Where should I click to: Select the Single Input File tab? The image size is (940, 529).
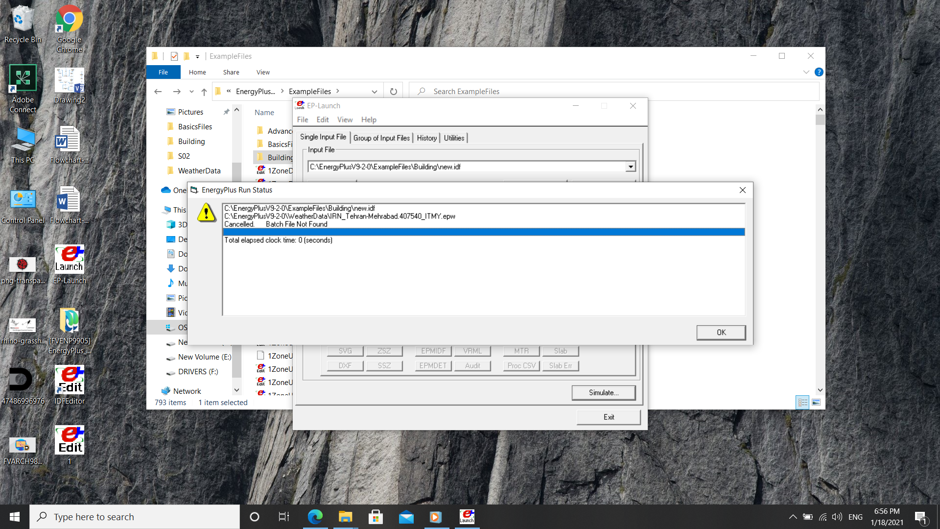[x=323, y=137]
